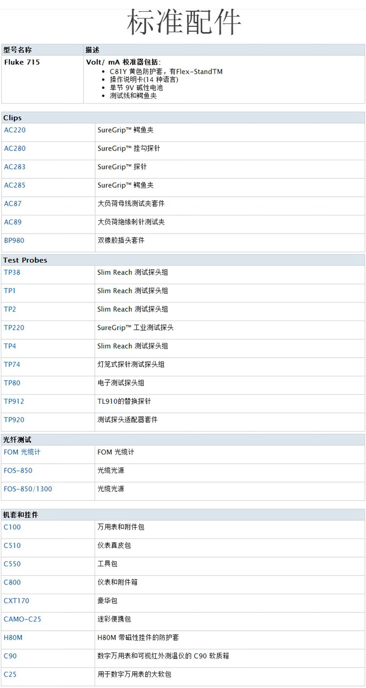
Task: Open the FOS-850/1300 link
Action: coord(28,489)
